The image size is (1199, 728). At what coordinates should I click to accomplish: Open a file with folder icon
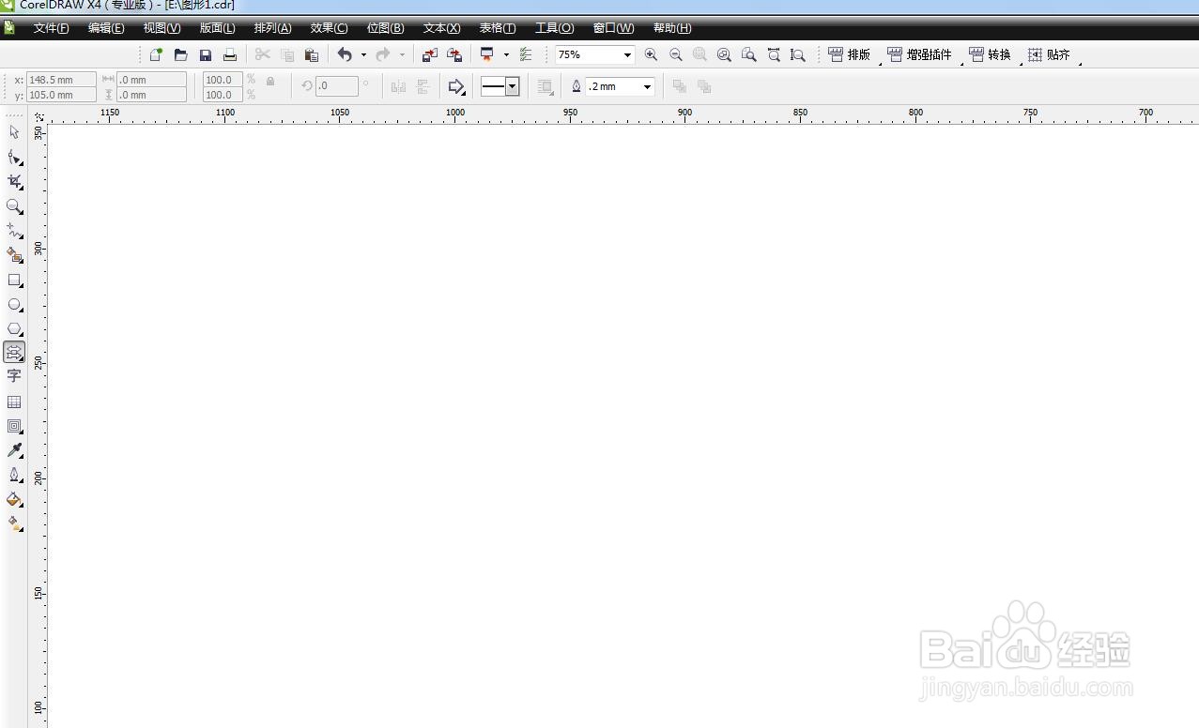click(x=180, y=55)
